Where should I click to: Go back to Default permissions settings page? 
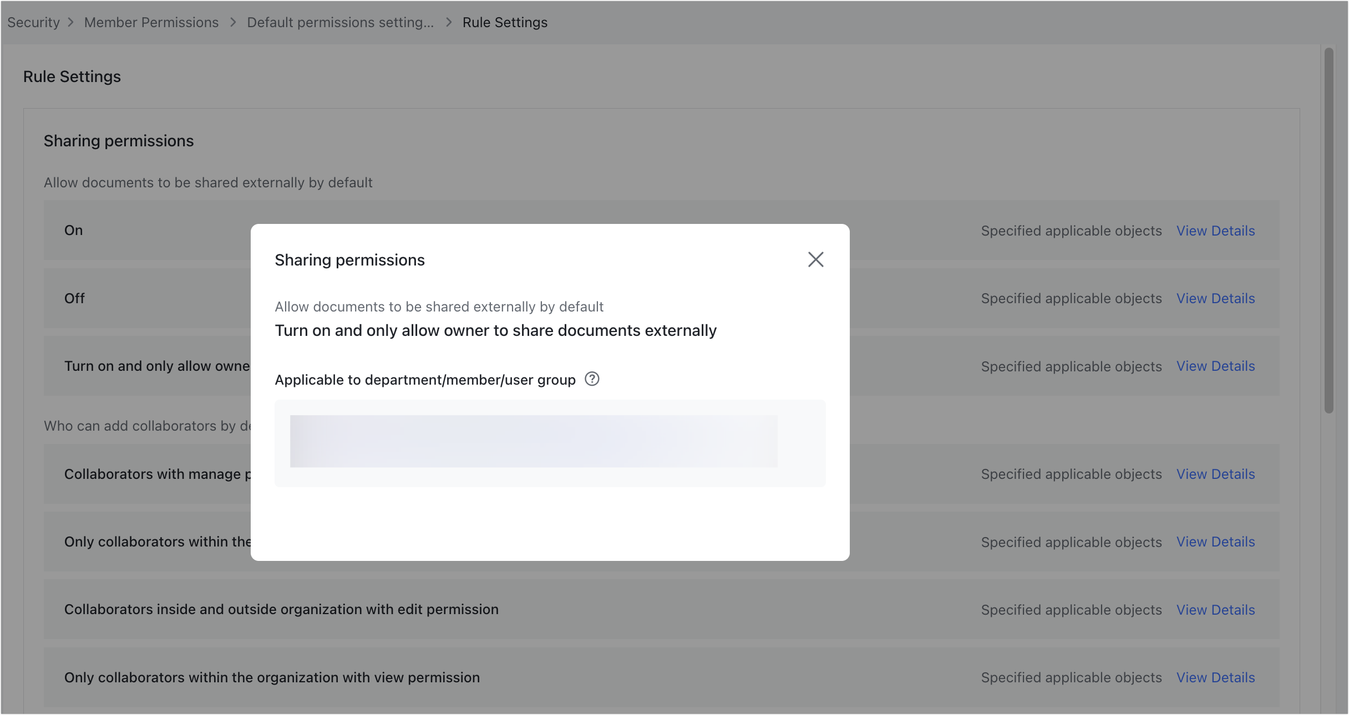coord(341,22)
